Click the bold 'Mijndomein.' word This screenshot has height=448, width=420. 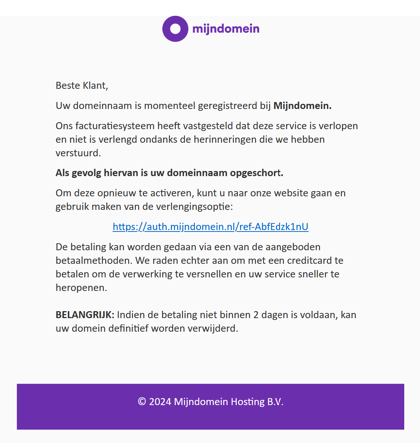302,106
